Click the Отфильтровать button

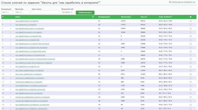click(x=85, y=13)
